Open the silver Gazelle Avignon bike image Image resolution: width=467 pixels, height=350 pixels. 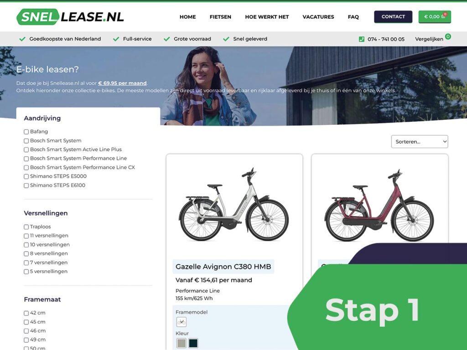[x=234, y=205]
